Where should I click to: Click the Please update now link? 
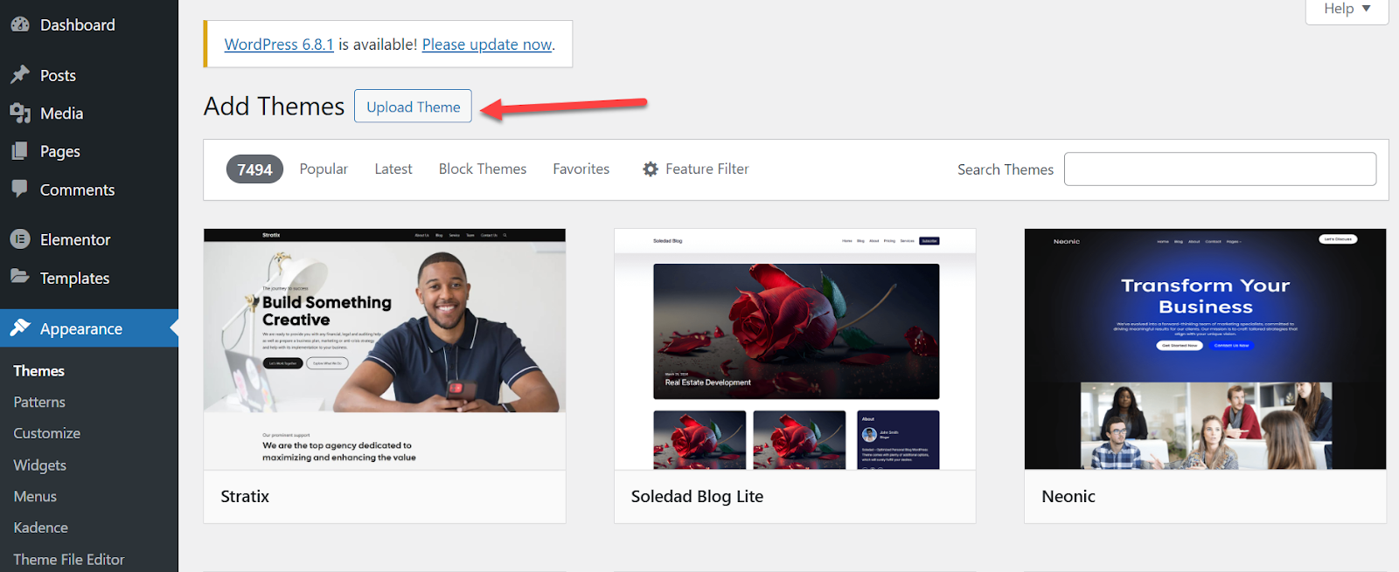(487, 45)
